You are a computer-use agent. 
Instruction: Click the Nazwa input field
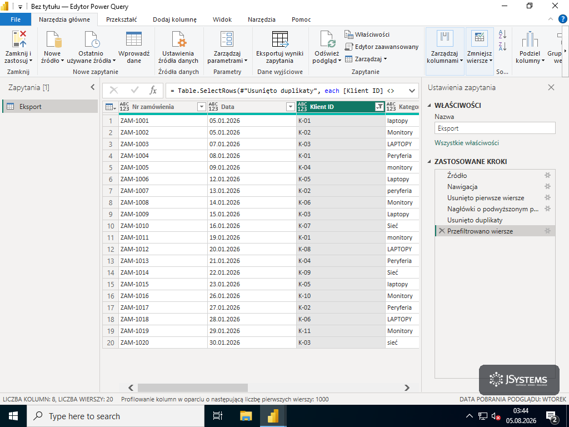495,128
